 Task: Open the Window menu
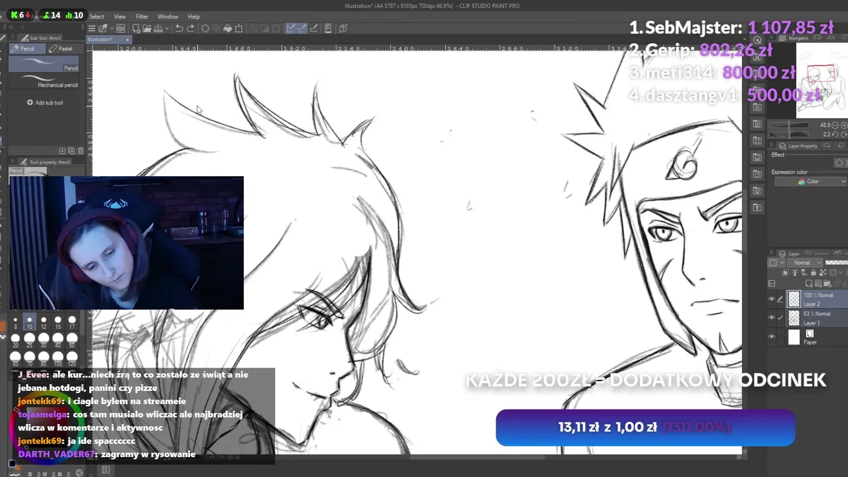(168, 17)
